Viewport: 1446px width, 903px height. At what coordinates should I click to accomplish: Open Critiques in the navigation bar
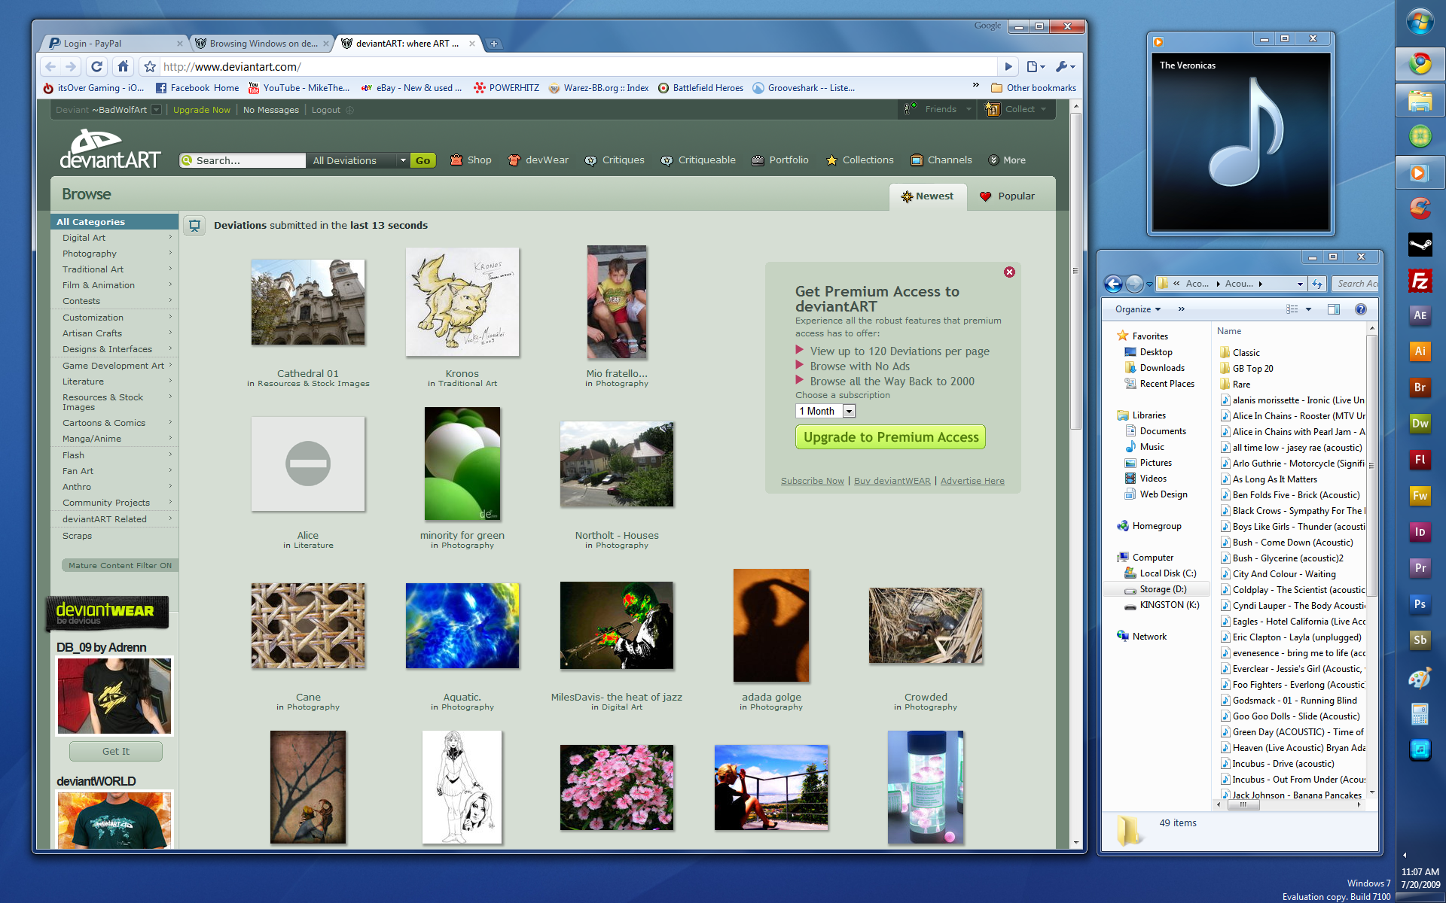(615, 160)
